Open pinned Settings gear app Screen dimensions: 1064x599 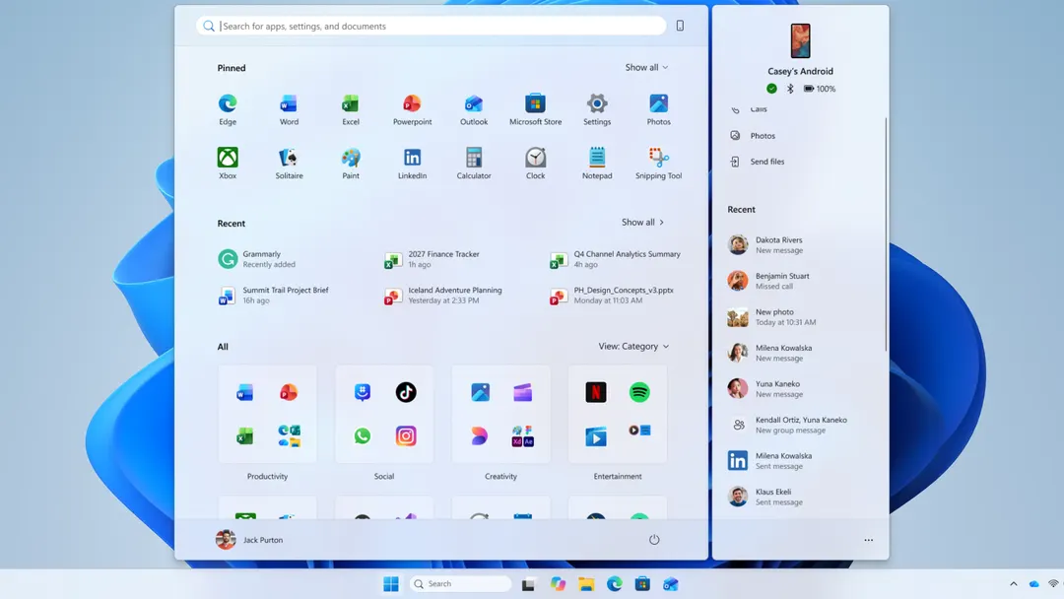pos(597,109)
